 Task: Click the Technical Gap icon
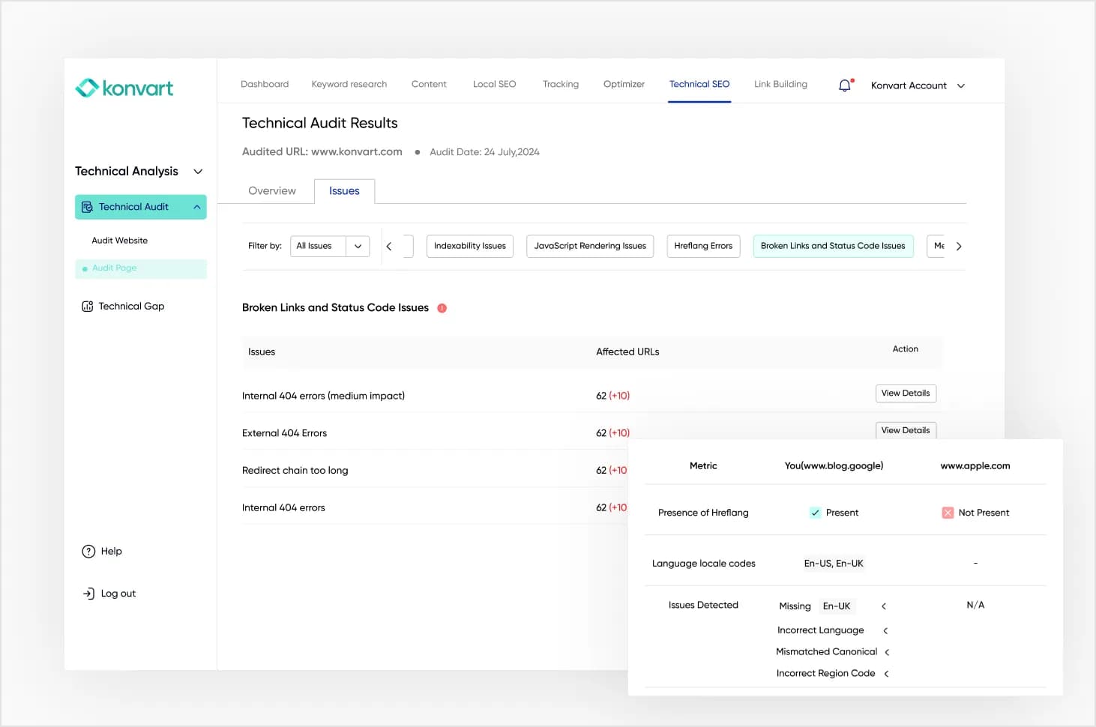coord(88,307)
